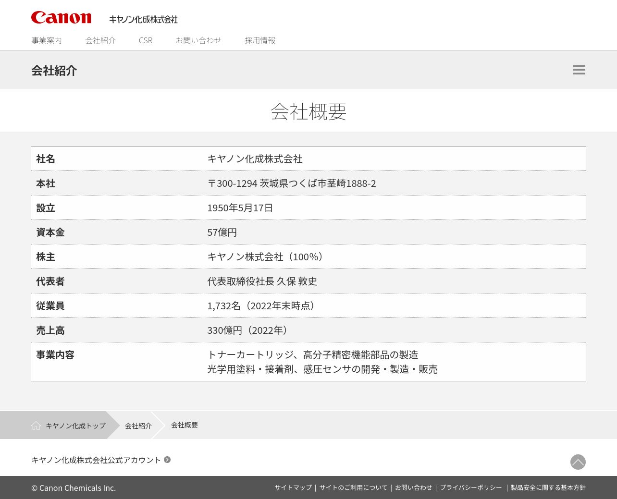Click the 株主 row label

(x=46, y=257)
